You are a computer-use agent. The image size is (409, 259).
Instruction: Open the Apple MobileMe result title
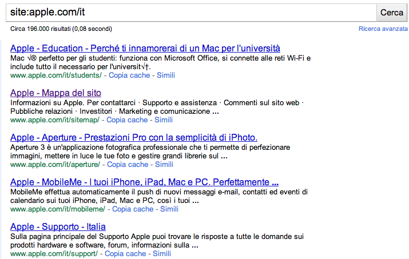click(144, 182)
